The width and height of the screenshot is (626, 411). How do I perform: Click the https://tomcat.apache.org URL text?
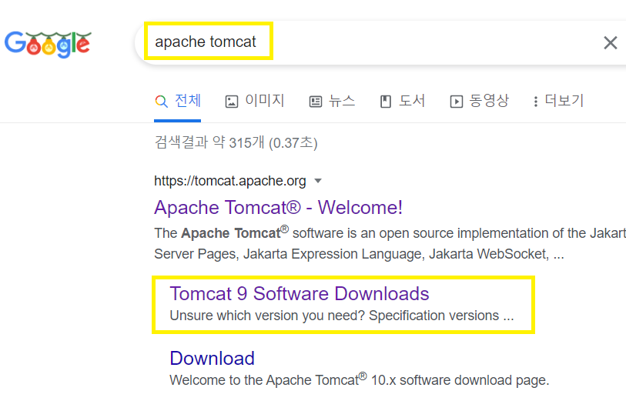(230, 181)
